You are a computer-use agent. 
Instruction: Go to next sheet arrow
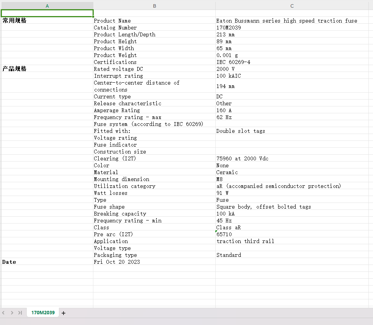tap(12, 313)
